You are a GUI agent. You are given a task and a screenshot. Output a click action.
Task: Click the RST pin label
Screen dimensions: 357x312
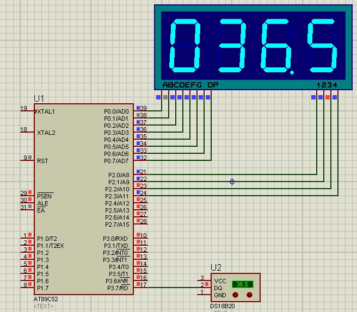(42, 161)
